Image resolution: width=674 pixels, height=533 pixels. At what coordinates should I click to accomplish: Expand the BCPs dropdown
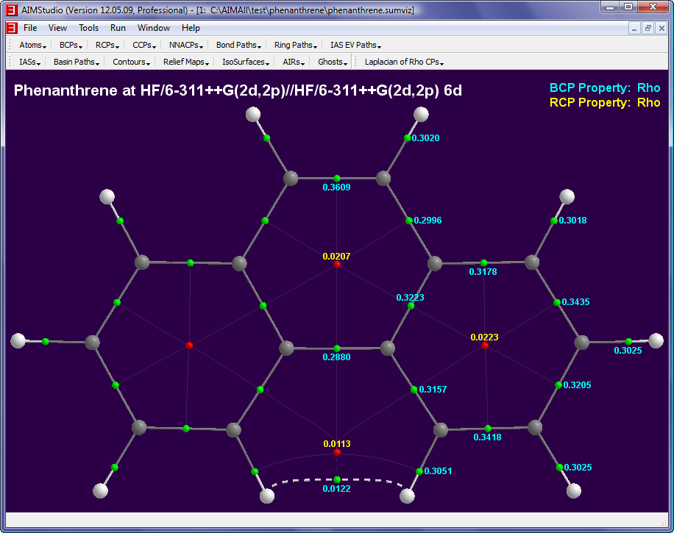(x=72, y=45)
